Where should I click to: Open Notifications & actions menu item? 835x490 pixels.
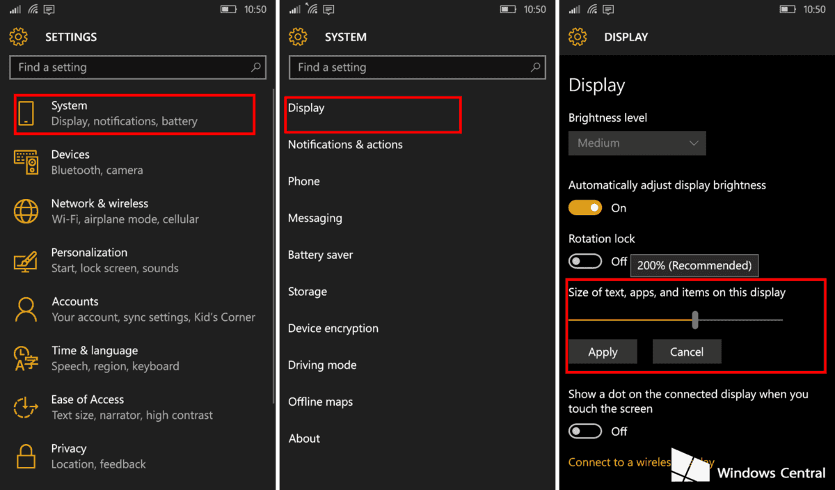coord(345,145)
